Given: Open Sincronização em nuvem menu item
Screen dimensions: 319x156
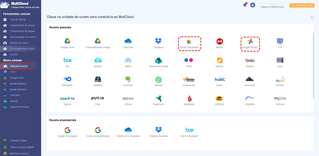Looking at the screenshot, I should pos(23,37).
